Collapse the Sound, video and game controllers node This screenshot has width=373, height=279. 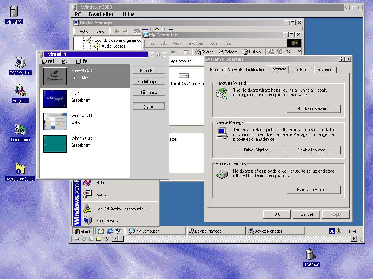click(x=83, y=40)
